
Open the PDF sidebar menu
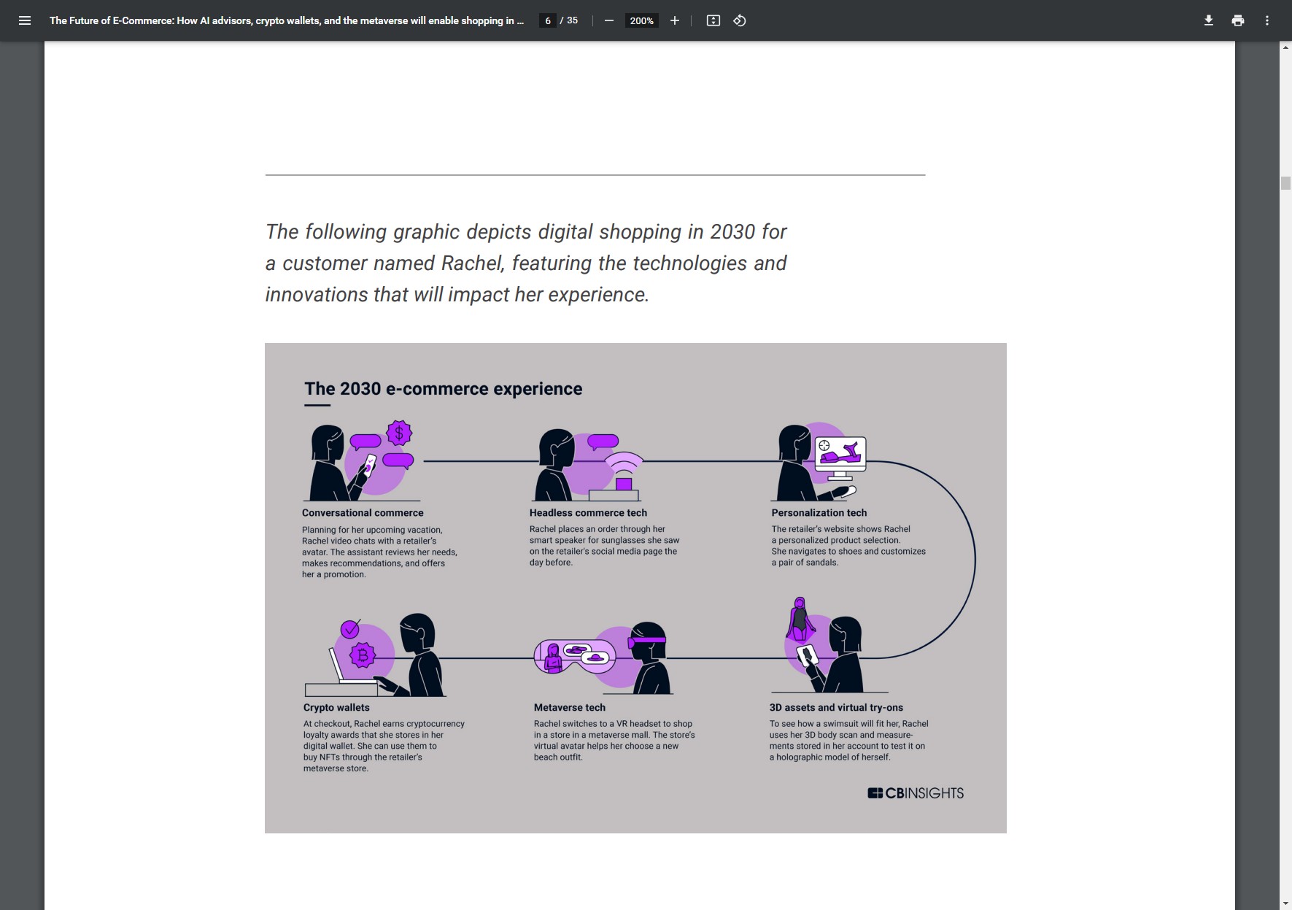click(25, 20)
